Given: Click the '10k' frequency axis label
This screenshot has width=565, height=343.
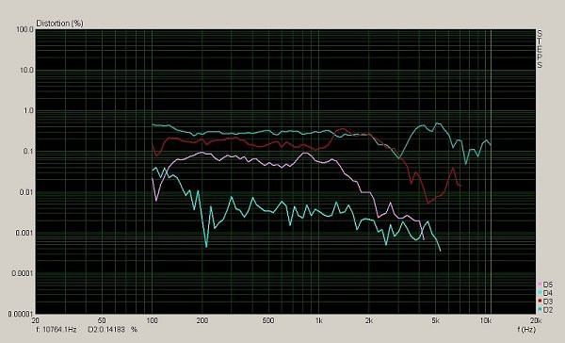Looking at the screenshot, I should tap(486, 320).
